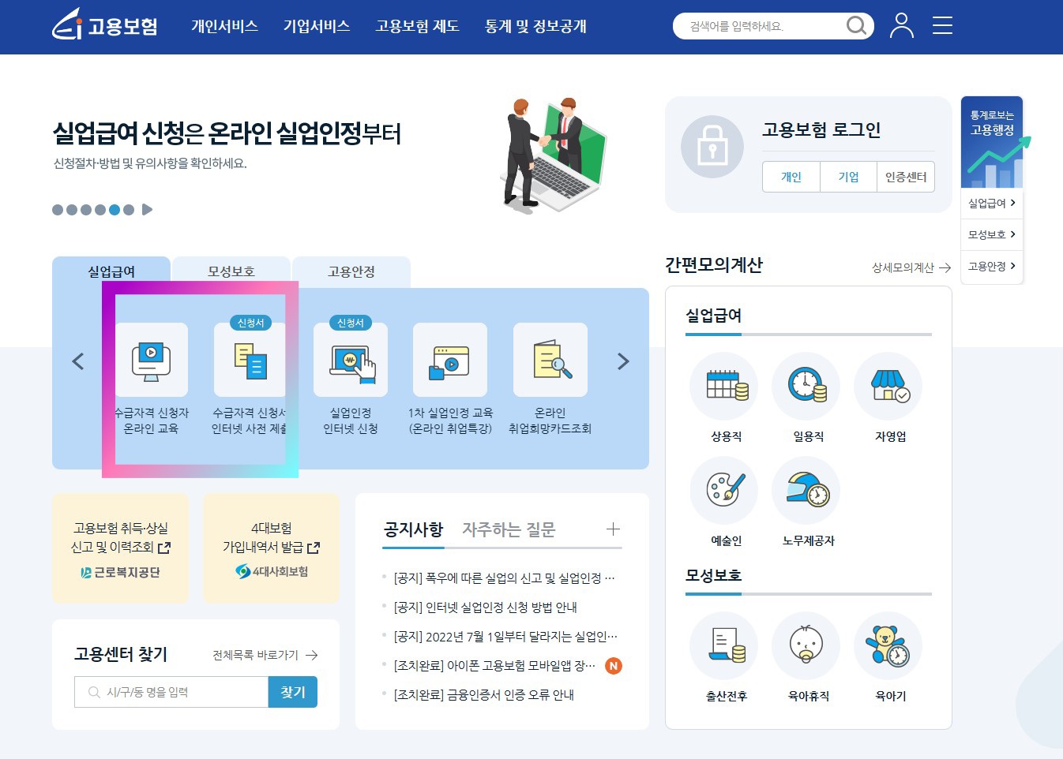Screen dimensions: 1063x759
Task: Click the search magnifier icon in header
Action: pyautogui.click(x=856, y=26)
